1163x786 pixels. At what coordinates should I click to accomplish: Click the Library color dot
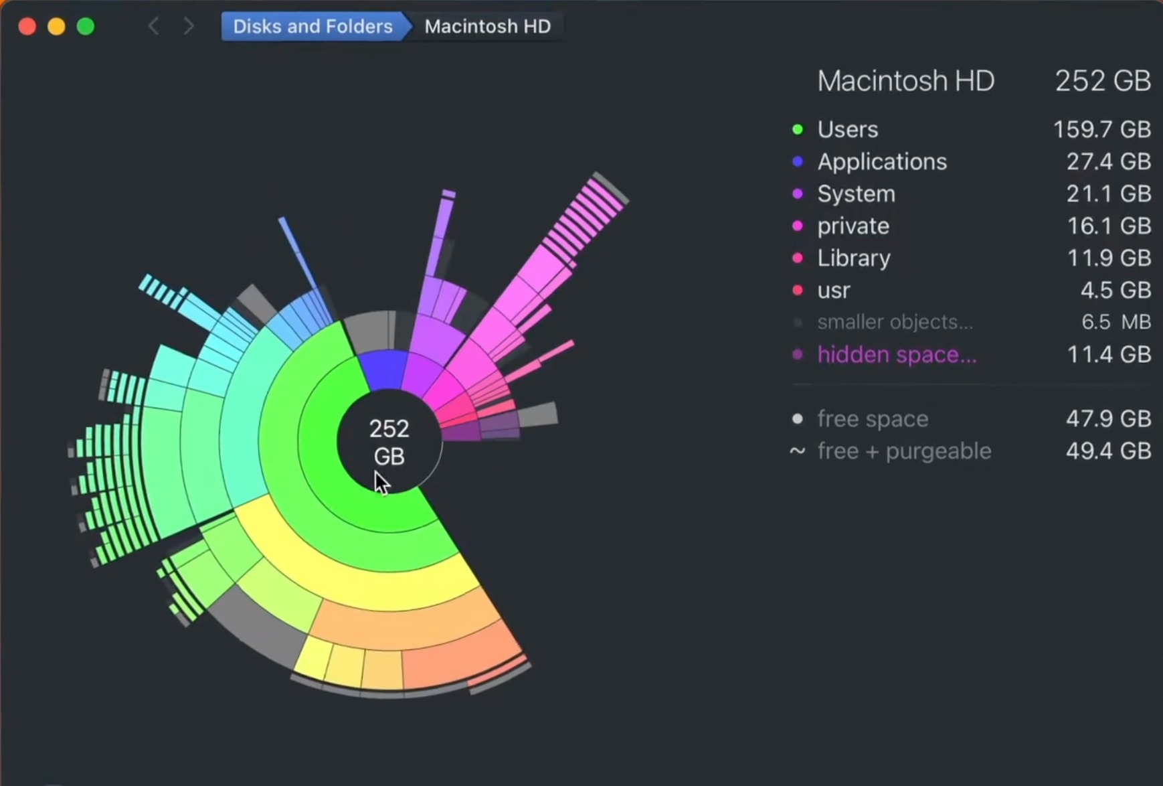pyautogui.click(x=798, y=258)
